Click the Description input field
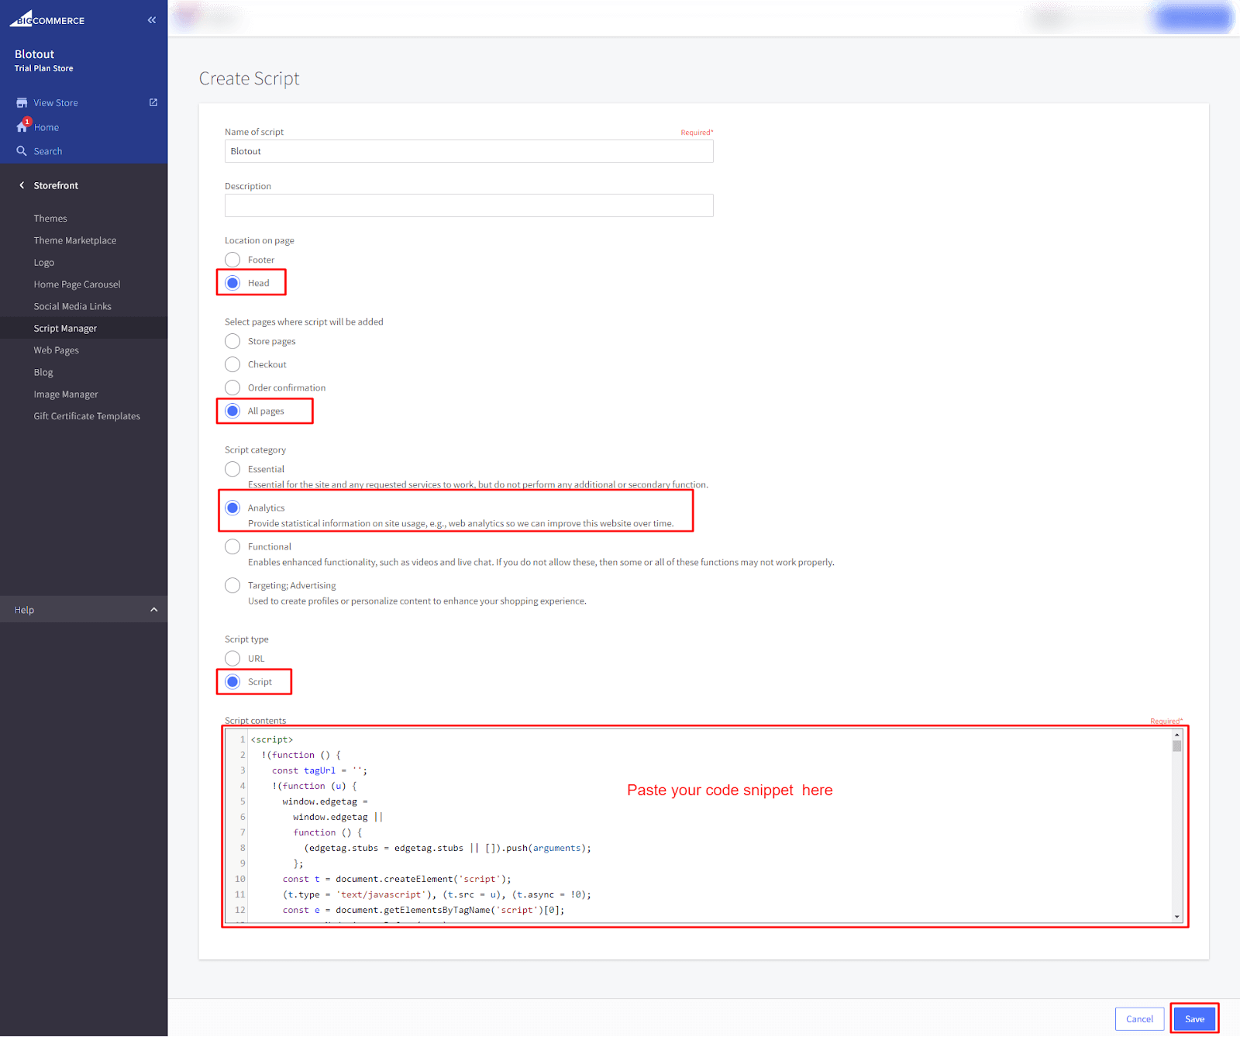 [469, 205]
